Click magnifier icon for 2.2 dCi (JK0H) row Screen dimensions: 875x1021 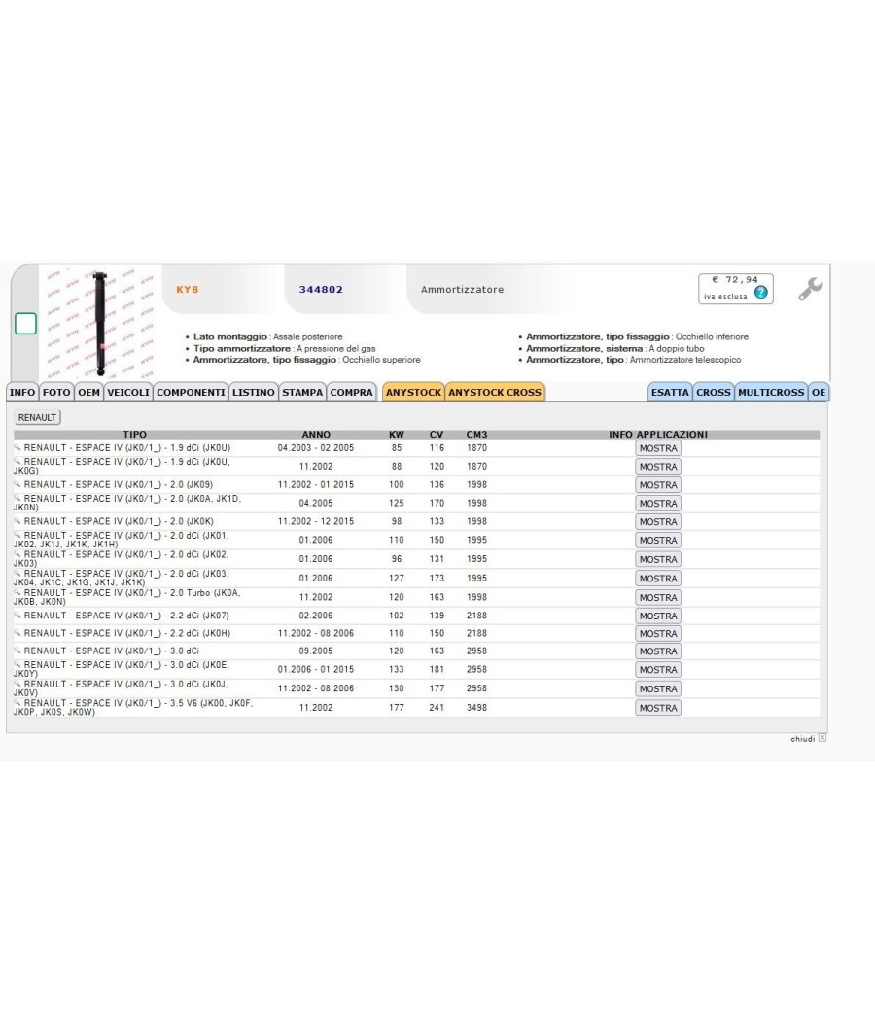(x=17, y=633)
